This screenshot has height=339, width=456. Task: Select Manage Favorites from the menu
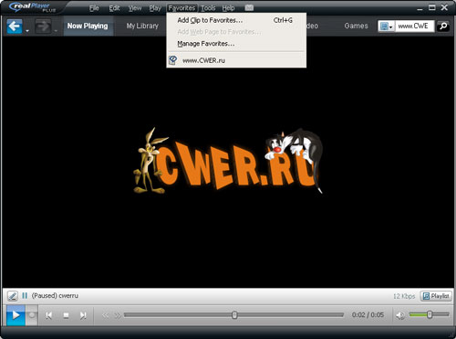[236, 44]
